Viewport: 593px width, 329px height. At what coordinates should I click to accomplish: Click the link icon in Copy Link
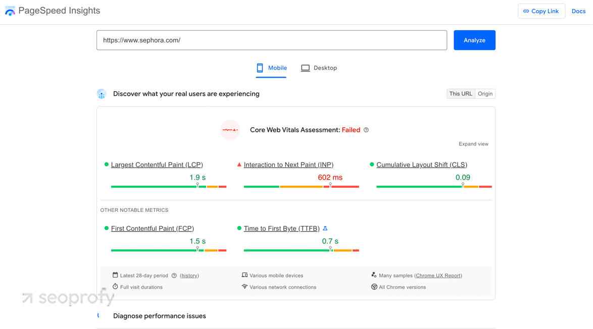pos(526,11)
